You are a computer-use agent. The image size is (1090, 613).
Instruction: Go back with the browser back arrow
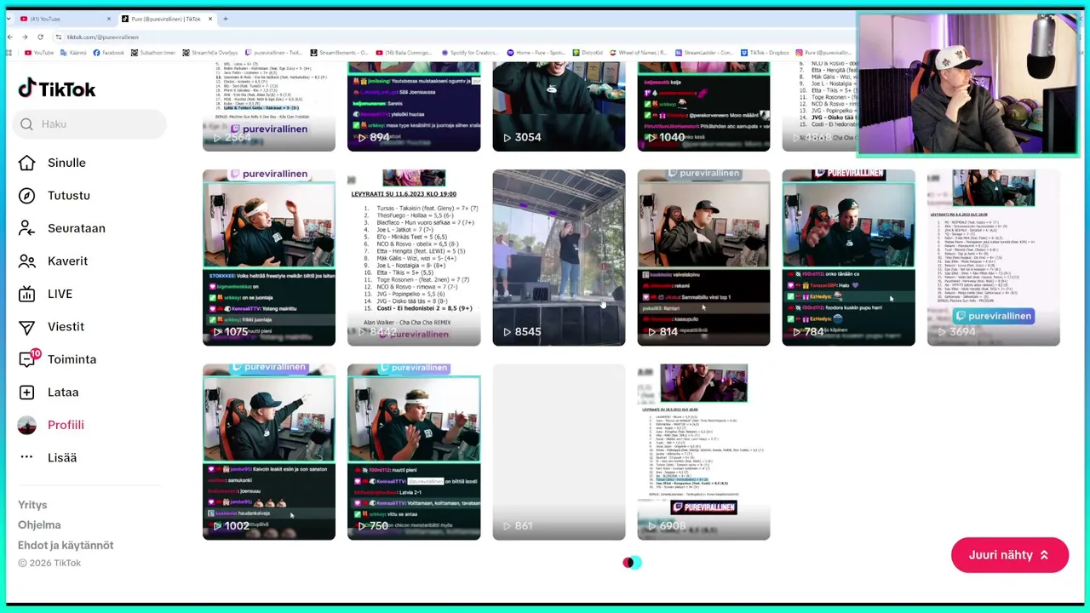[x=10, y=37]
